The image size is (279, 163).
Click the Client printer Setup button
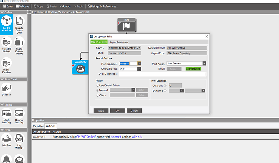tap(142, 95)
